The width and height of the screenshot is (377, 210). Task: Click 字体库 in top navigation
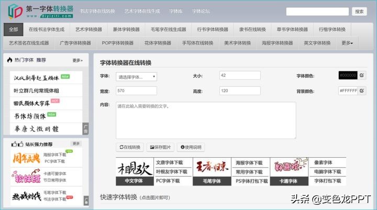(175, 11)
